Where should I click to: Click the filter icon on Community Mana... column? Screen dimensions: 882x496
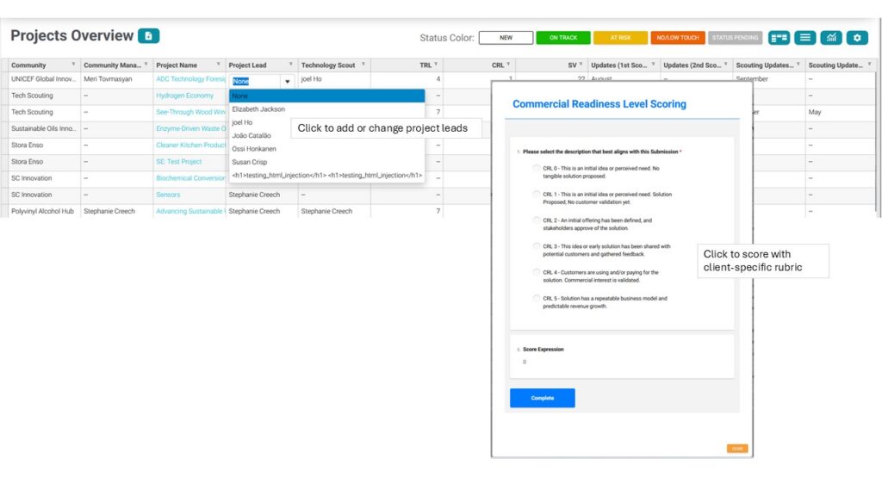point(146,65)
